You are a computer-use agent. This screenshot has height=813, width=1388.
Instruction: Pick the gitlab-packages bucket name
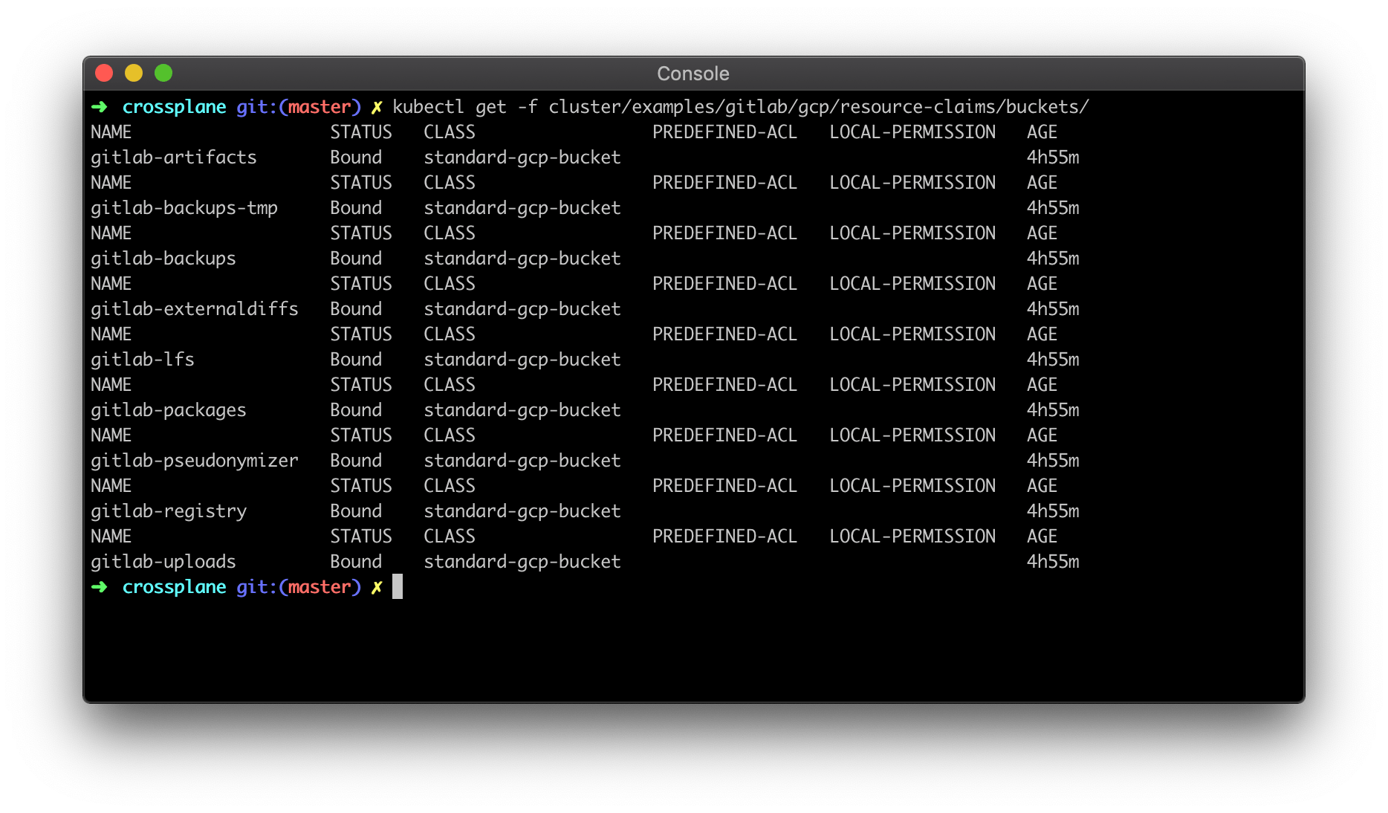[x=169, y=410]
